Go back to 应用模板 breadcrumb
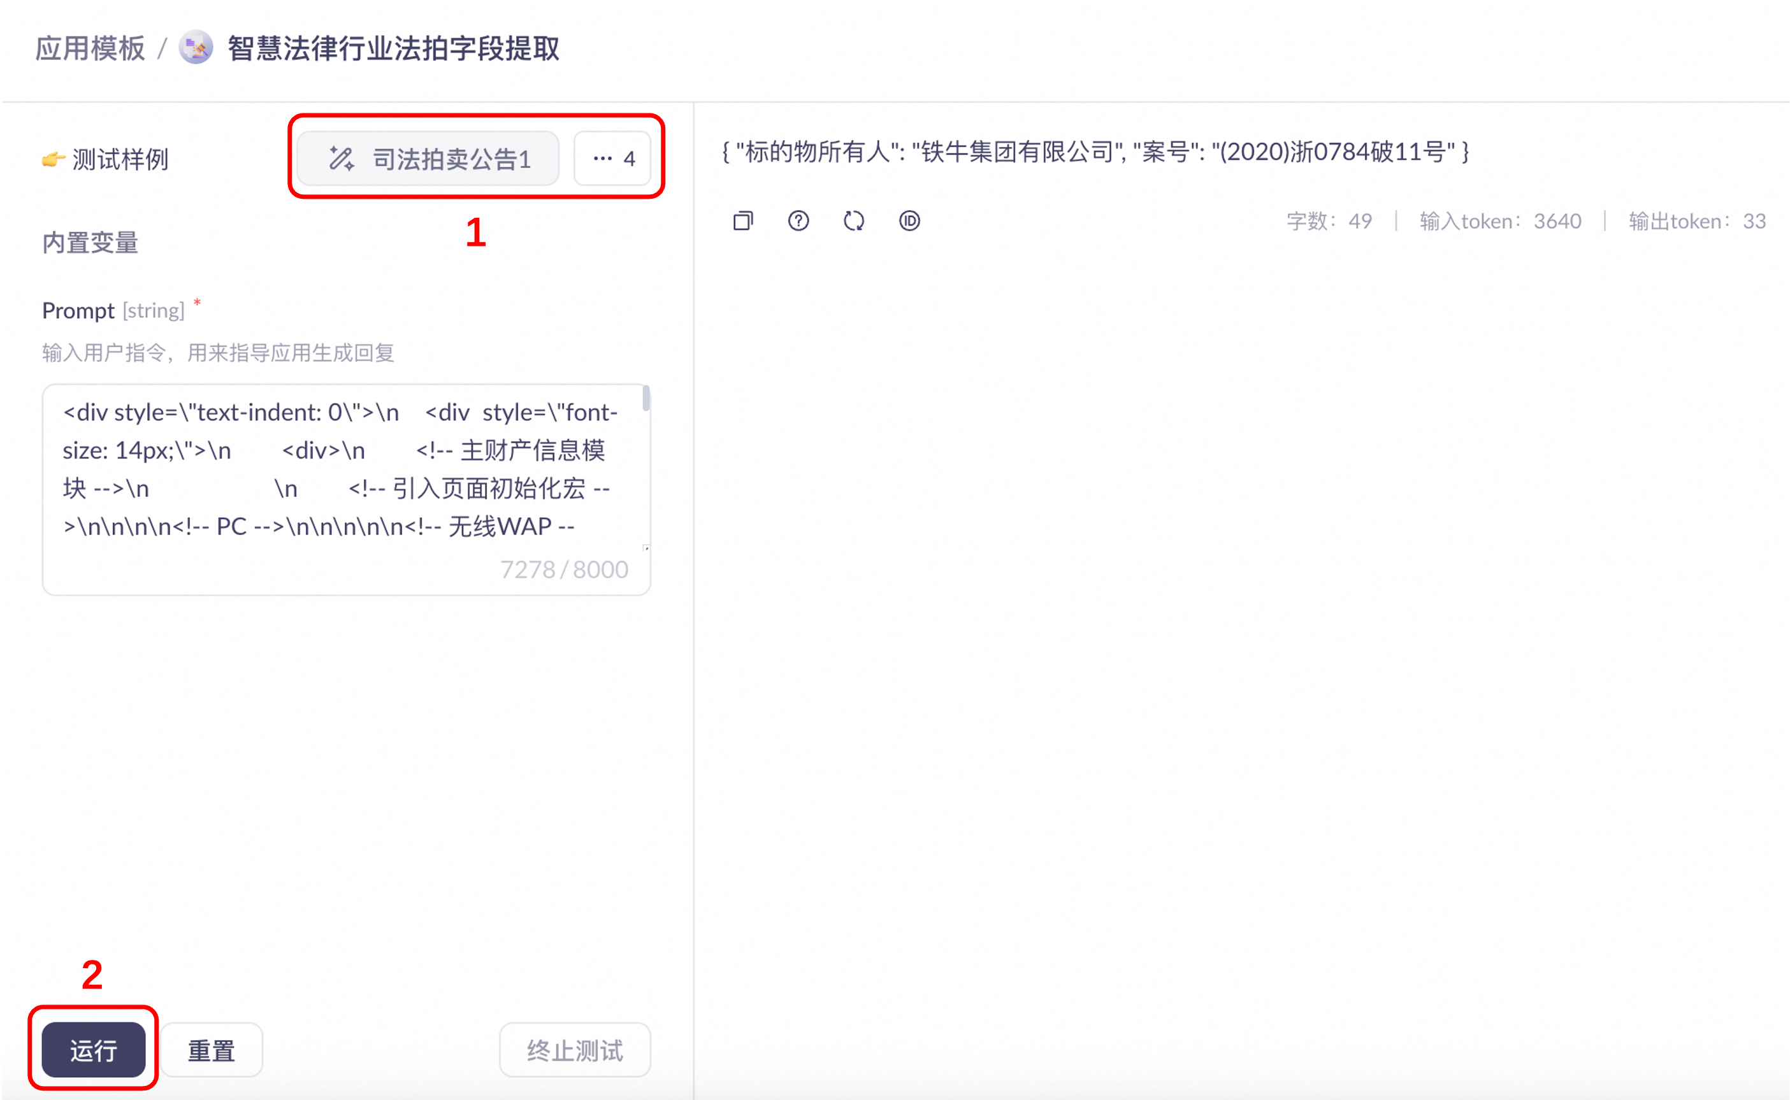 pyautogui.click(x=90, y=49)
